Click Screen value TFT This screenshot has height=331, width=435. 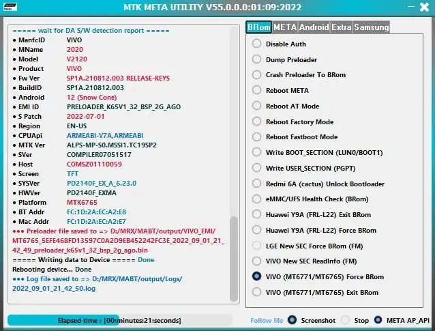coord(72,174)
